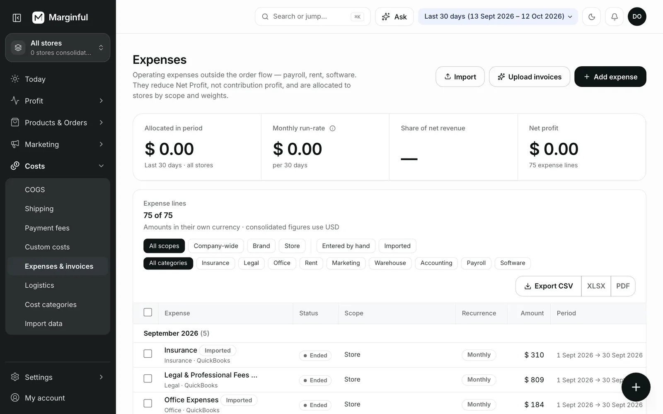Export expense lines as CSV
This screenshot has width=663, height=414.
click(x=548, y=286)
